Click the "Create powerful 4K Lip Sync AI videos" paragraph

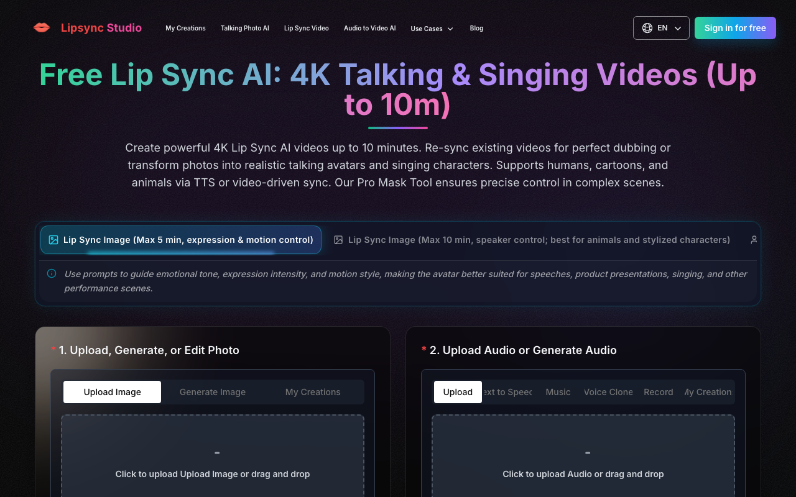click(398, 165)
